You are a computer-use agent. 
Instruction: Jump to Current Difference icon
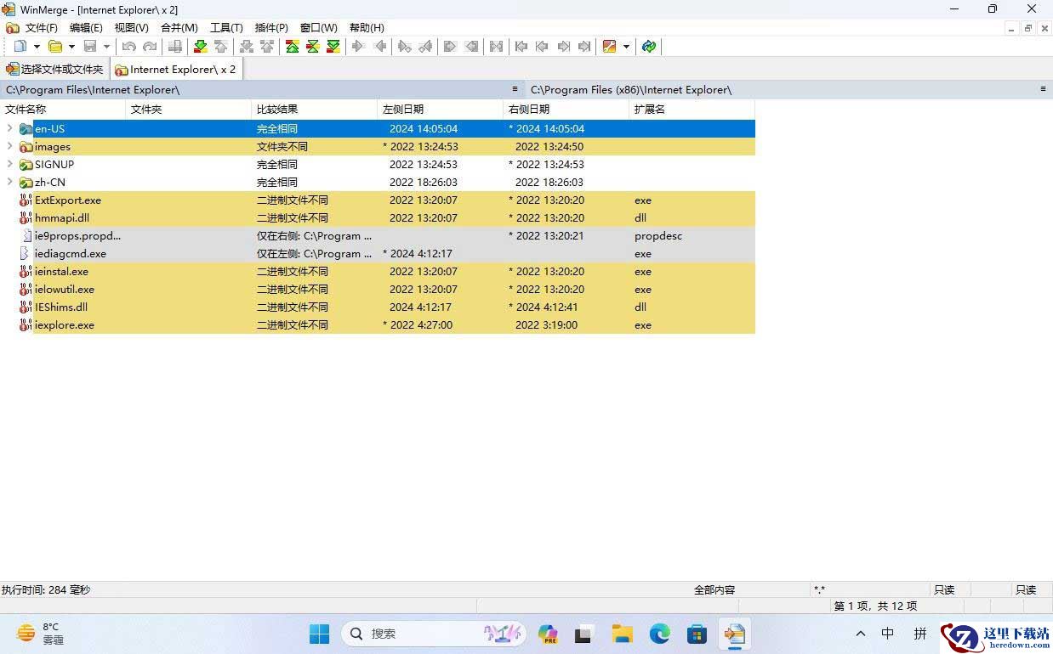coord(312,47)
